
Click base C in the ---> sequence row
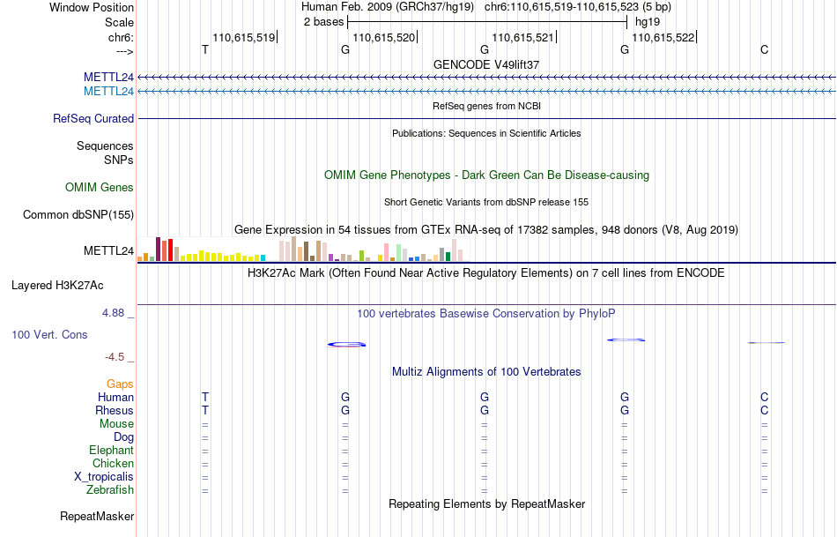765,49
